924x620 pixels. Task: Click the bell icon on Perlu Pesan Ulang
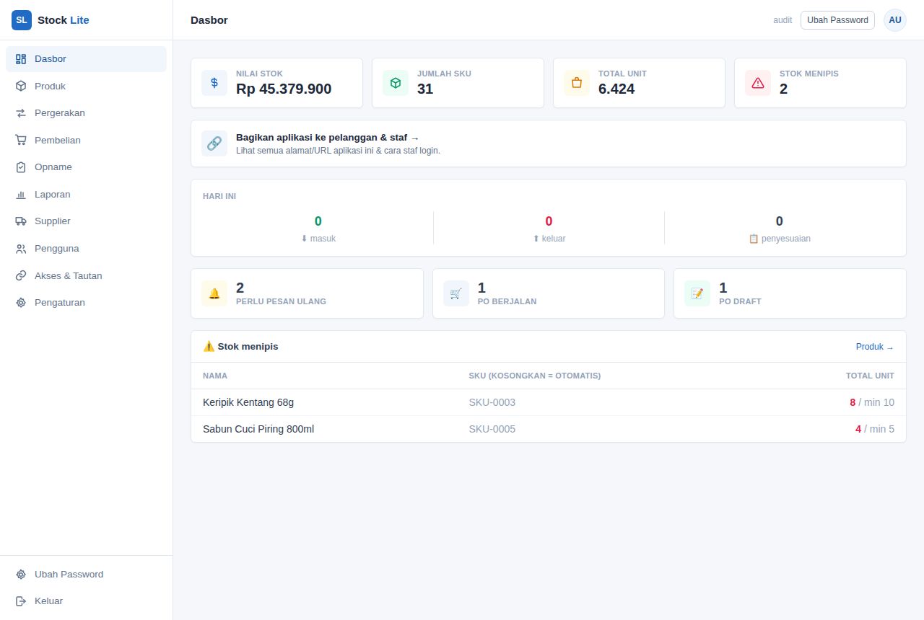pyautogui.click(x=214, y=293)
